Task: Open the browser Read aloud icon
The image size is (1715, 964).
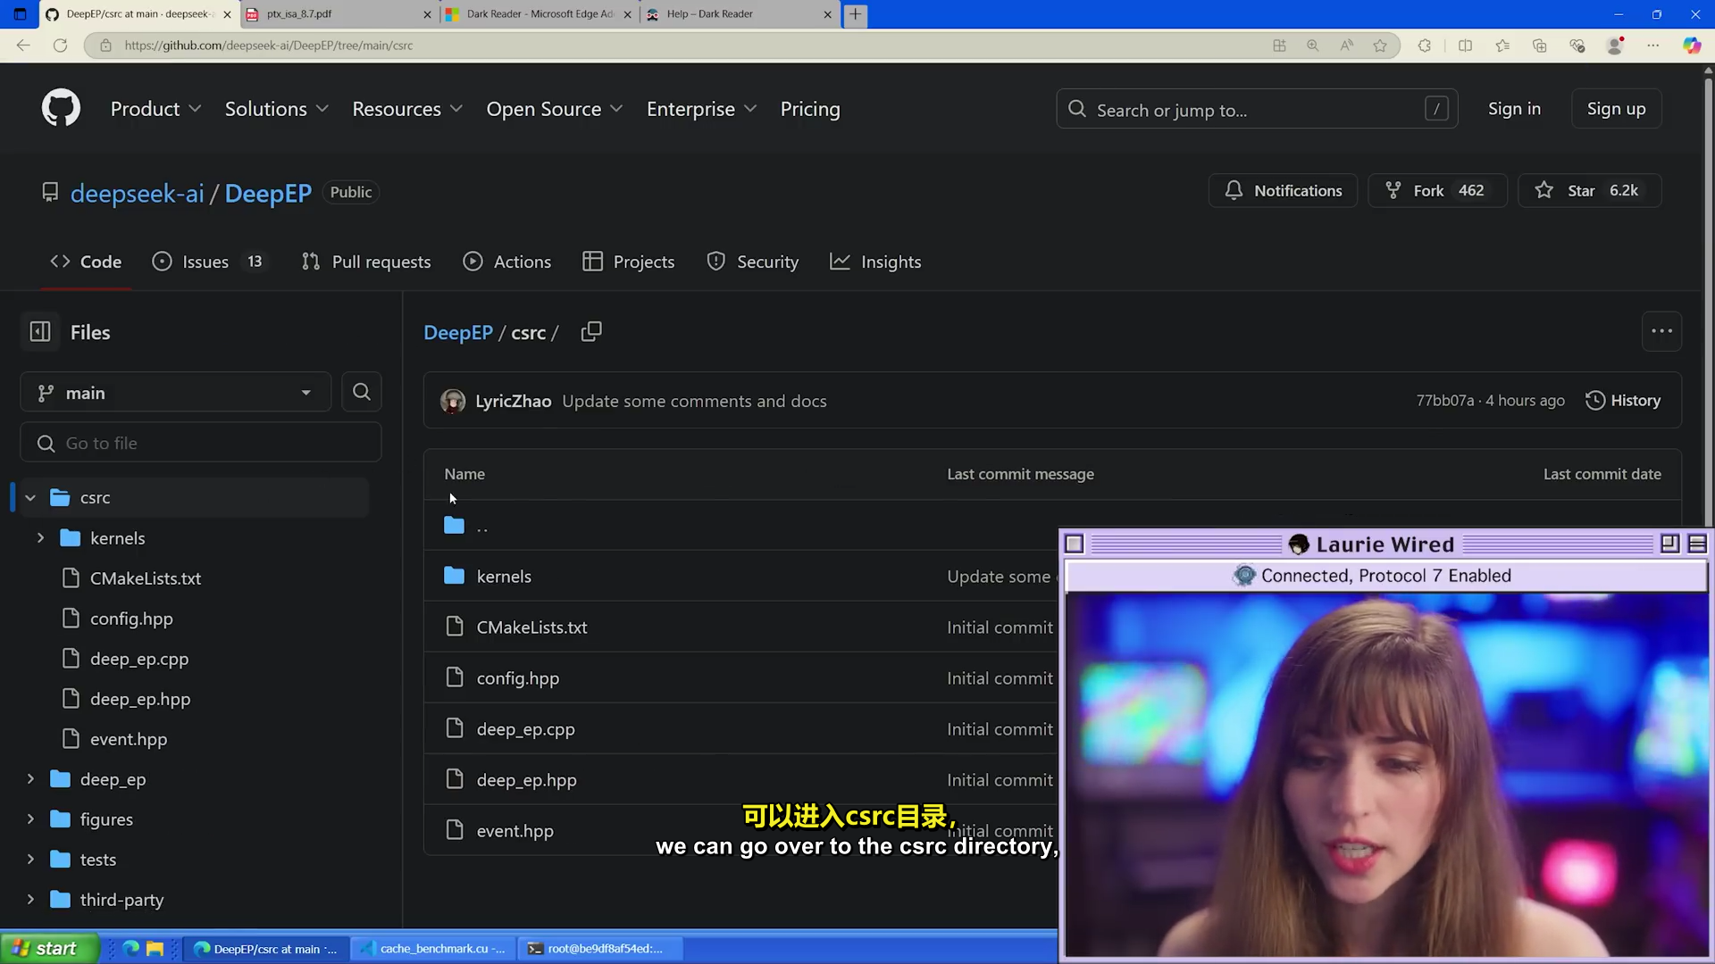Action: (x=1346, y=46)
